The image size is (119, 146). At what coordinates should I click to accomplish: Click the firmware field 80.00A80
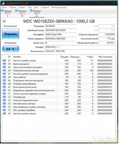[x=60, y=26]
